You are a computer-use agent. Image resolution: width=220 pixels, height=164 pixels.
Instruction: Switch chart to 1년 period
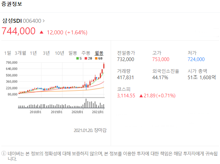[x=33, y=53]
